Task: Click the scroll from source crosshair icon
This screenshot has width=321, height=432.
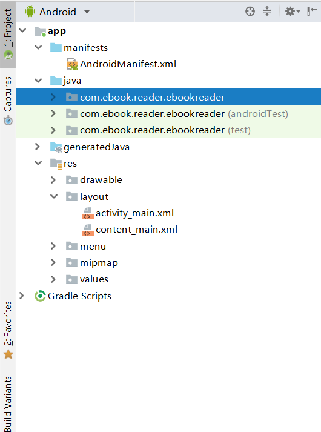Action: [250, 12]
